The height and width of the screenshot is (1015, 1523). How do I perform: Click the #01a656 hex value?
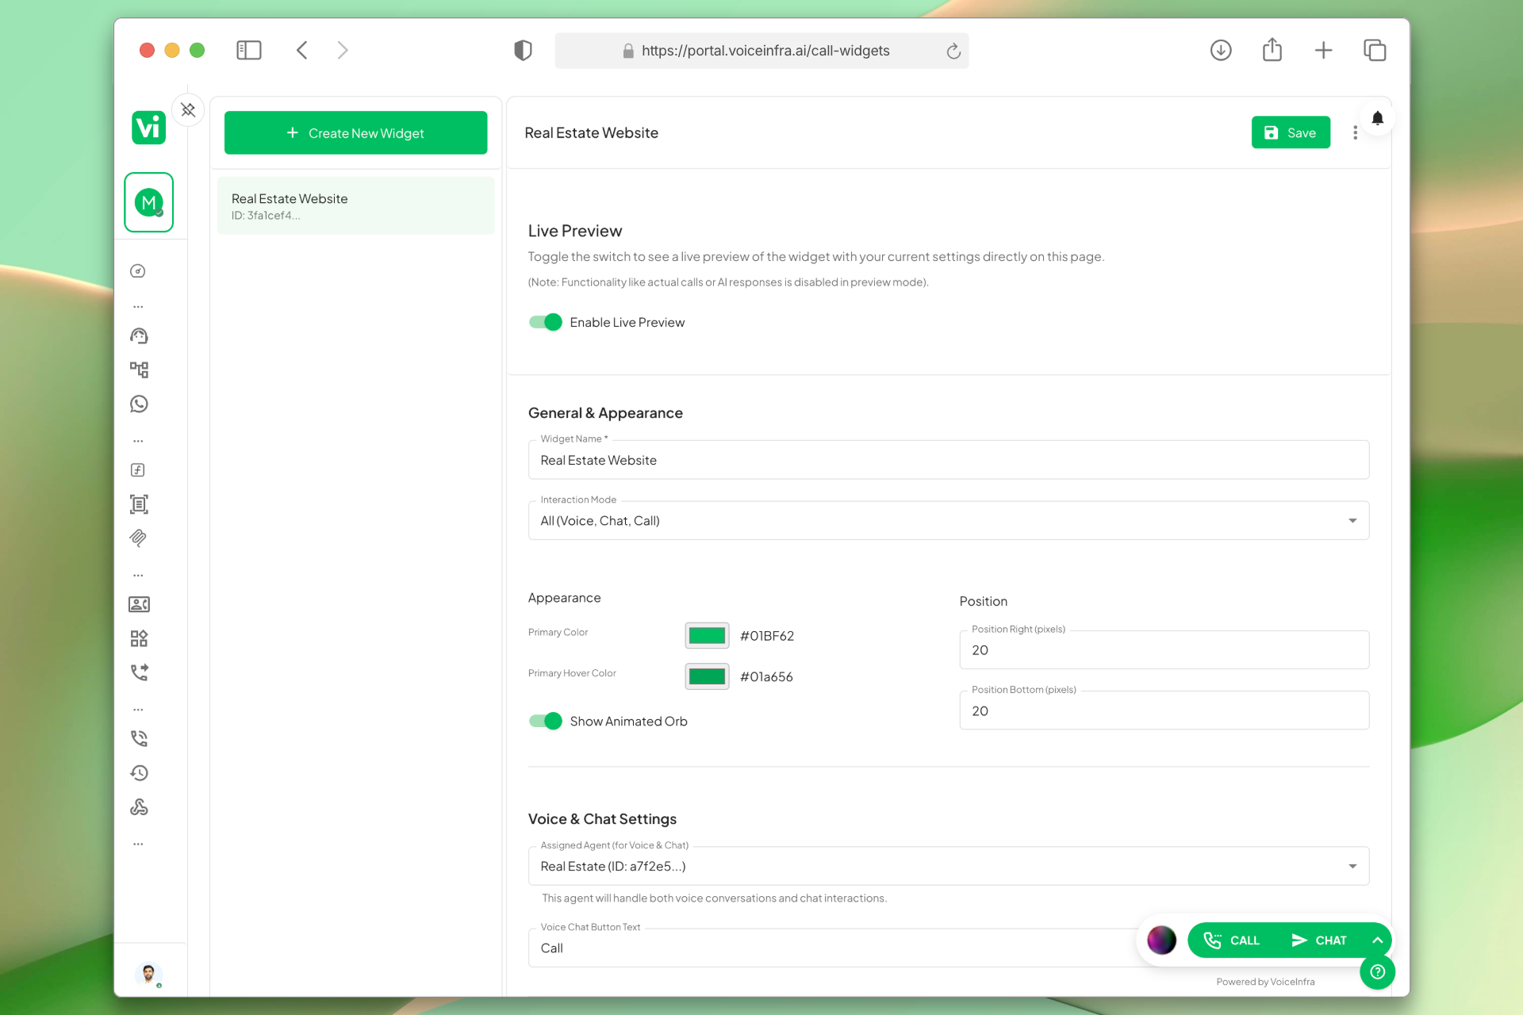766,676
